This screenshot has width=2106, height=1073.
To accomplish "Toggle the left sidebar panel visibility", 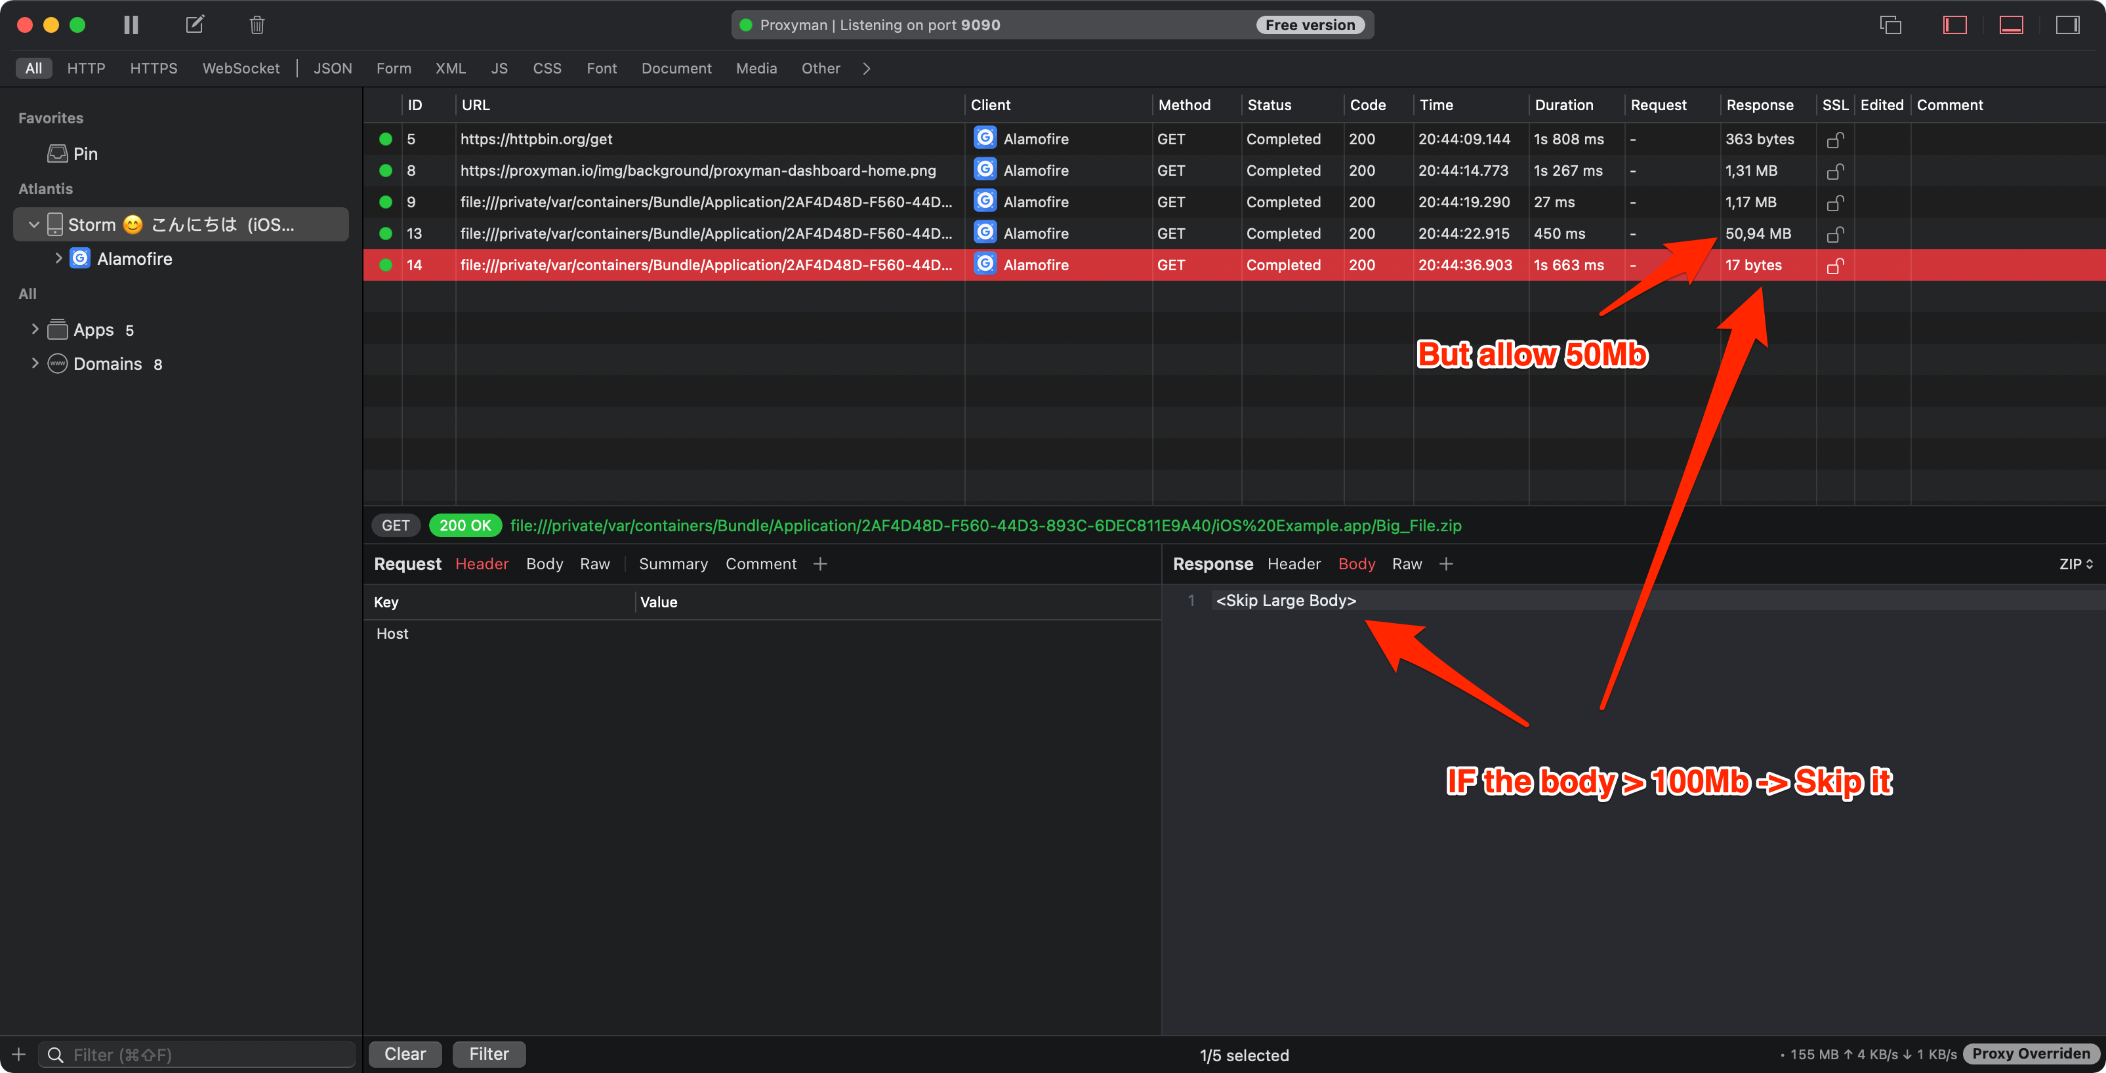I will [x=1954, y=24].
